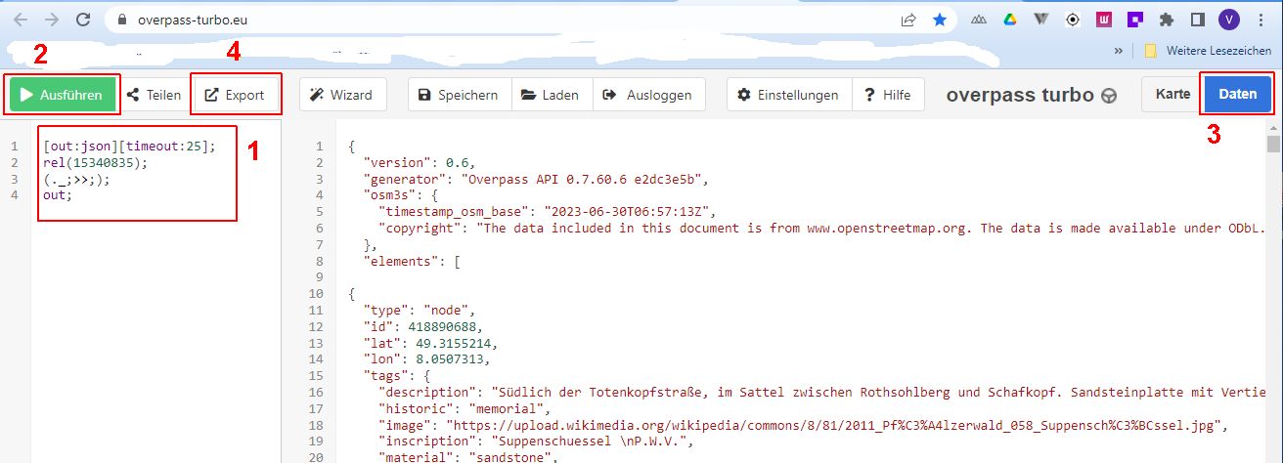
Task: Open the pink W extension
Action: tap(1104, 20)
